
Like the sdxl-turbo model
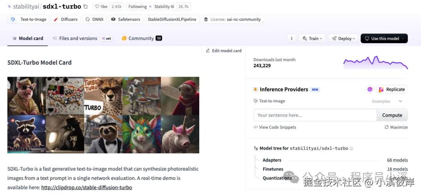(101, 7)
